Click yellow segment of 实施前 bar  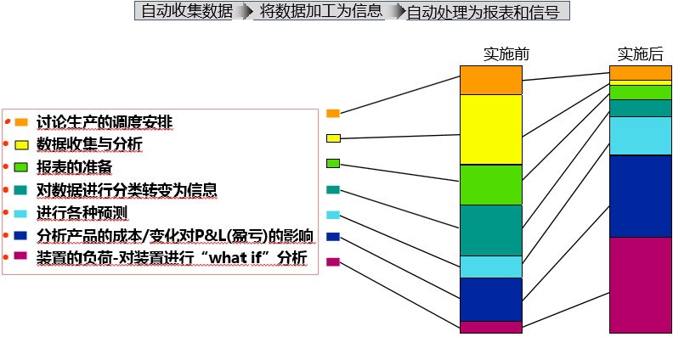(491, 130)
